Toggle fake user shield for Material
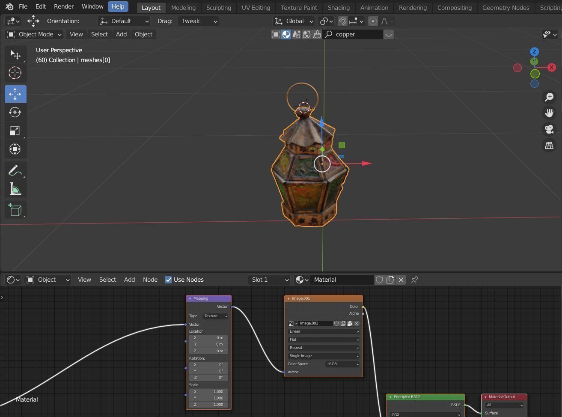This screenshot has height=417, width=562. tap(379, 280)
